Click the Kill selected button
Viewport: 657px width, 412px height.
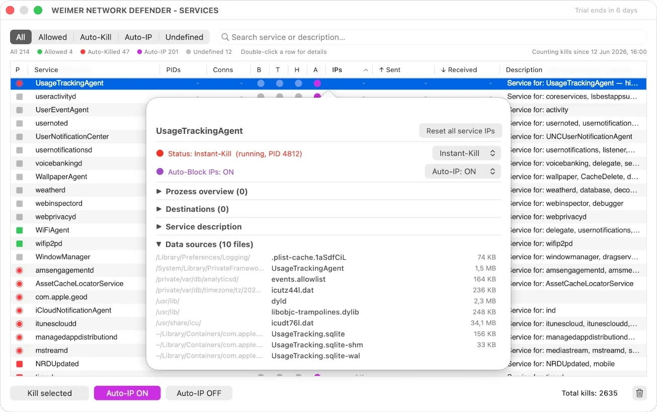50,393
